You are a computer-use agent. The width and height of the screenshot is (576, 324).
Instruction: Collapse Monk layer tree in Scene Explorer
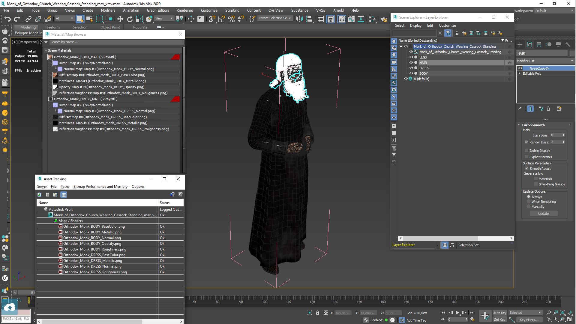click(x=401, y=46)
